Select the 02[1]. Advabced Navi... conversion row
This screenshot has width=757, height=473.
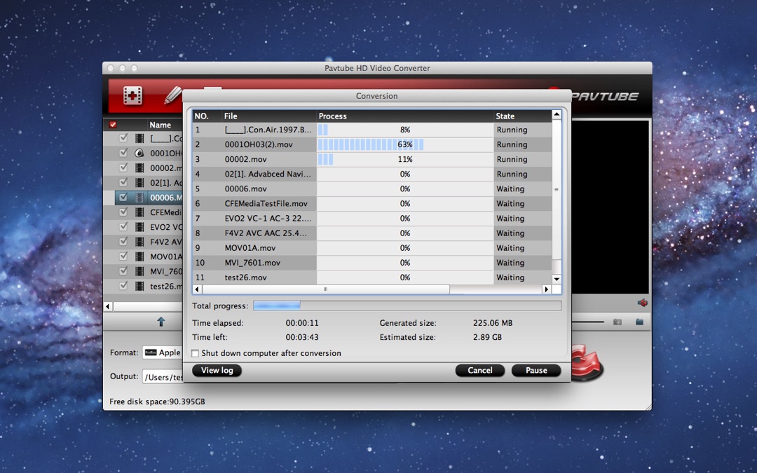371,174
